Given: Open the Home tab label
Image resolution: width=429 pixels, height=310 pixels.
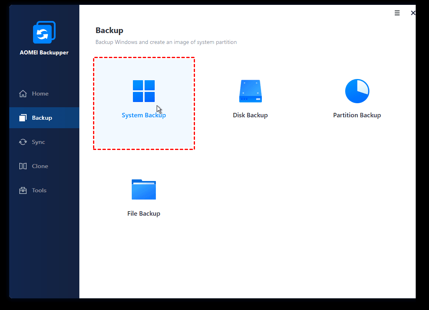Looking at the screenshot, I should tap(40, 94).
